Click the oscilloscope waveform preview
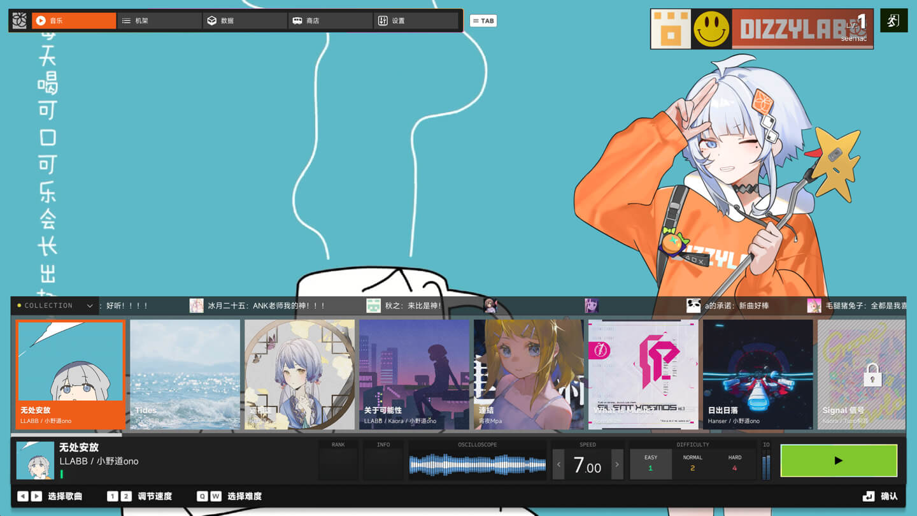This screenshot has width=917, height=516. [x=477, y=464]
